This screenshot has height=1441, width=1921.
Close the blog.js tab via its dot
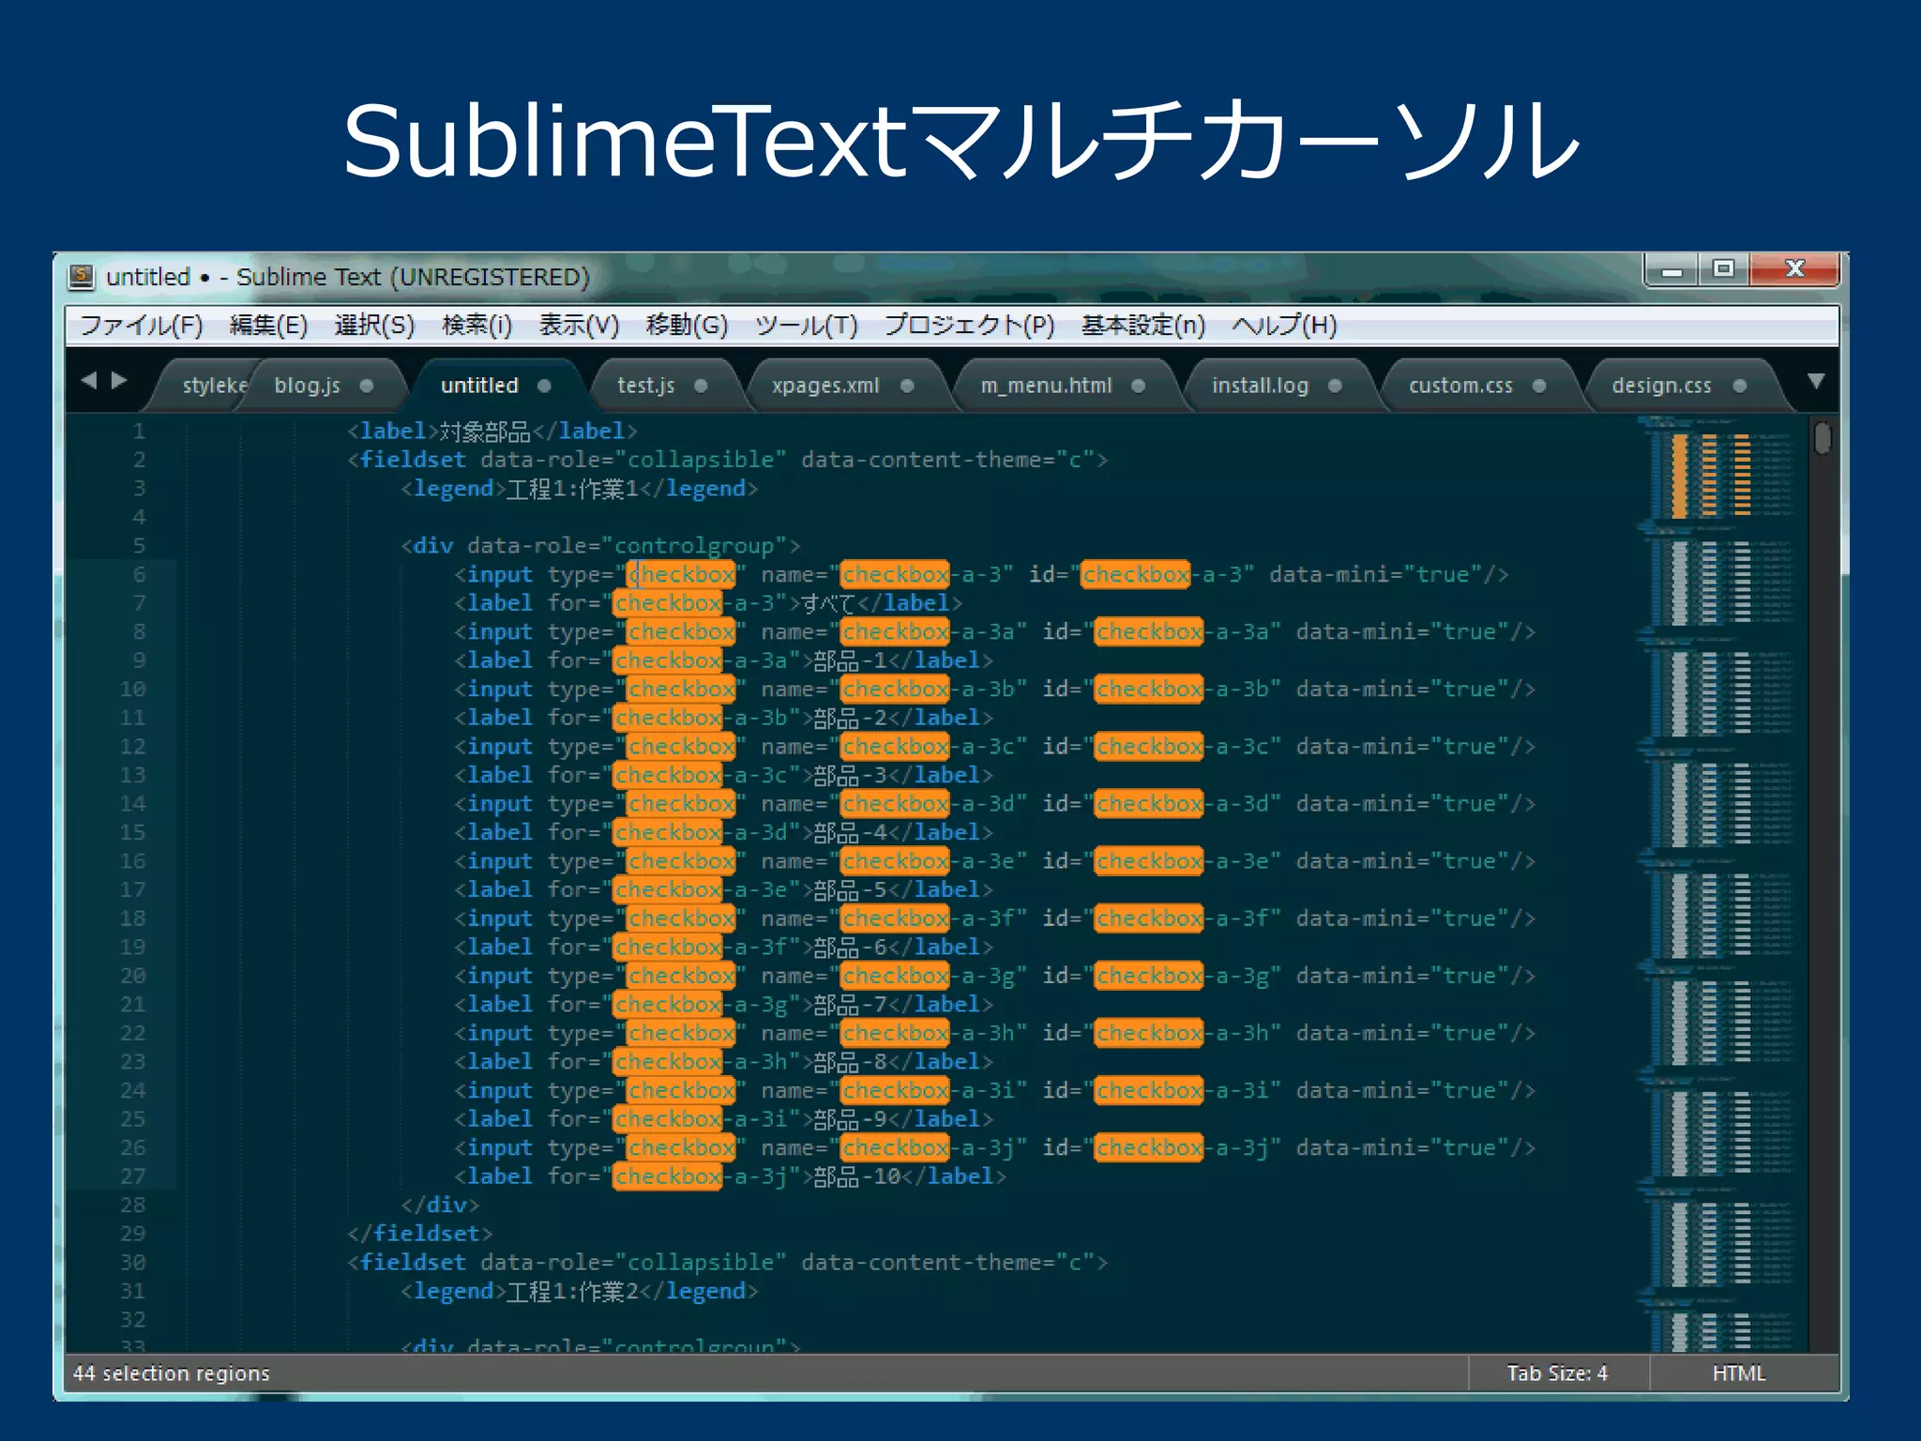367,386
